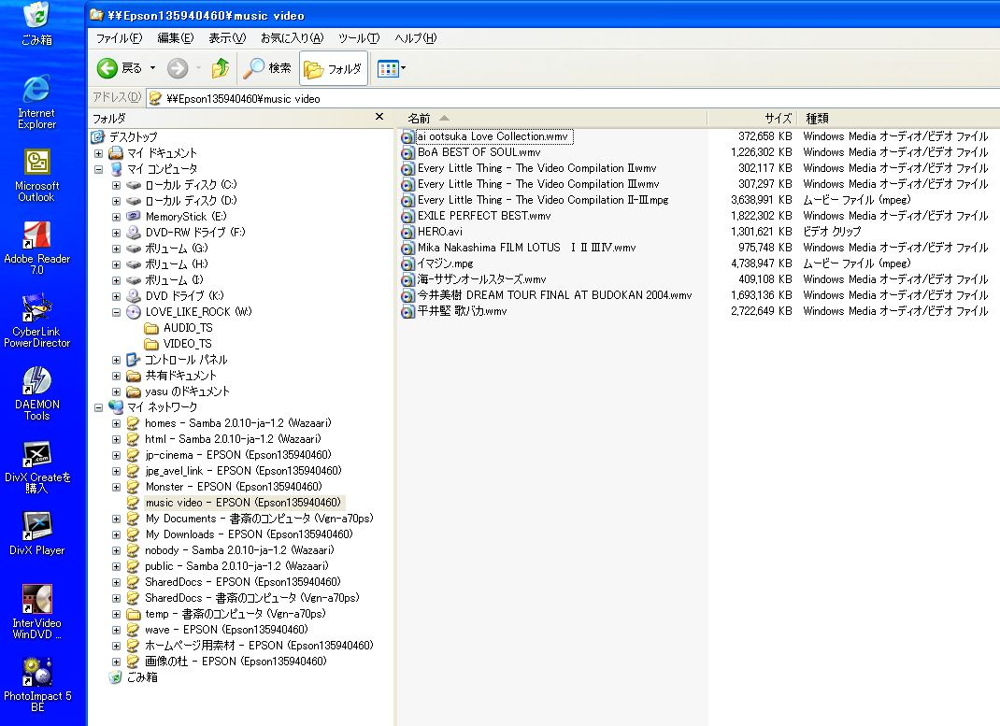Image resolution: width=1000 pixels, height=726 pixels.
Task: Expand ローカル ディスク (C:) node
Action: pyautogui.click(x=116, y=185)
